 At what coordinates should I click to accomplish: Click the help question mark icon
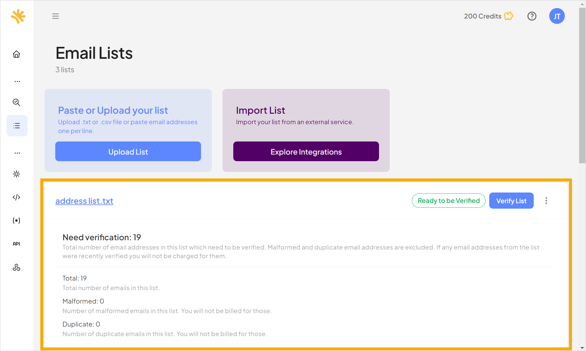point(531,16)
